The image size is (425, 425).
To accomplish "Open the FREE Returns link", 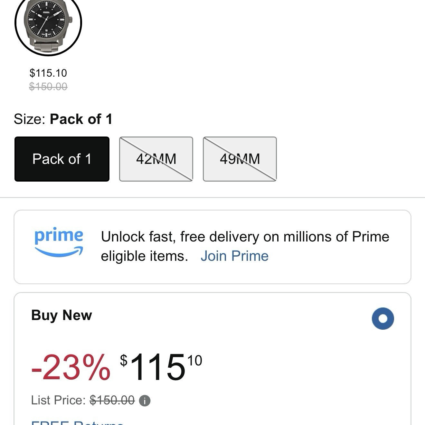I will (77, 422).
